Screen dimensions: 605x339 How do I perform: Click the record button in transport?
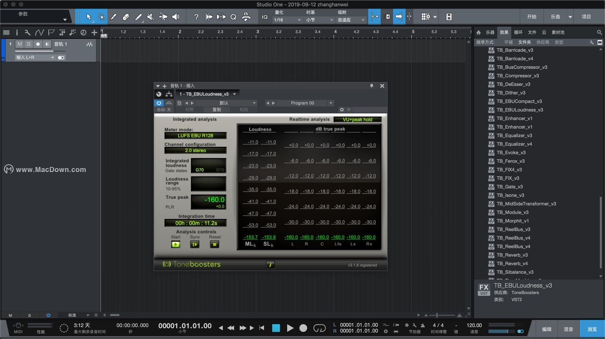click(303, 328)
